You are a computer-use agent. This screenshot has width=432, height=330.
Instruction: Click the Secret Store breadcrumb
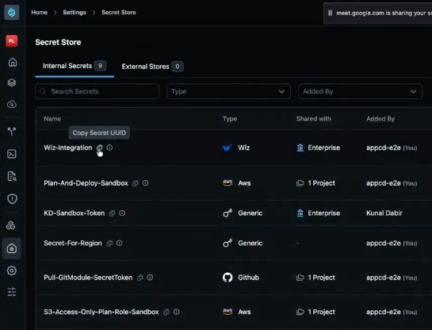pyautogui.click(x=118, y=13)
